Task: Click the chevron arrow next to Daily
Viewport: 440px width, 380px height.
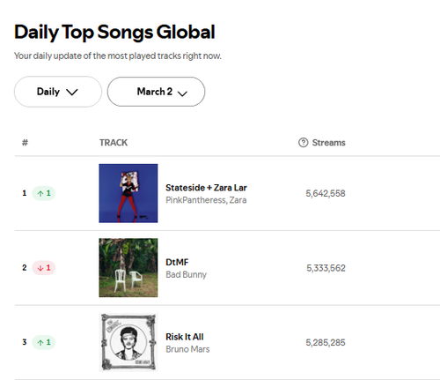Action: tap(72, 93)
